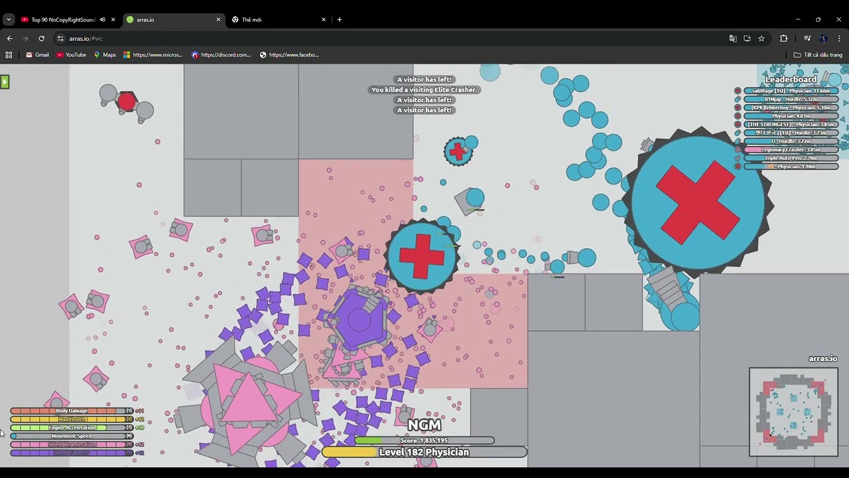
Task: Open the media controls icon
Action: coord(807,39)
